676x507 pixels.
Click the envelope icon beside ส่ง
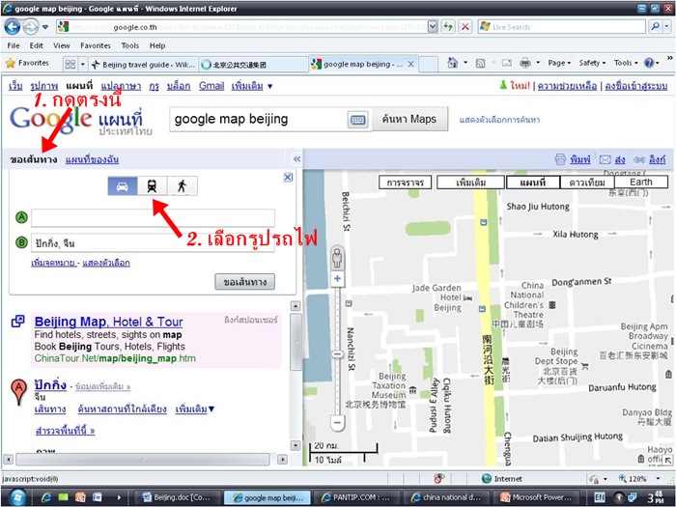click(x=606, y=159)
